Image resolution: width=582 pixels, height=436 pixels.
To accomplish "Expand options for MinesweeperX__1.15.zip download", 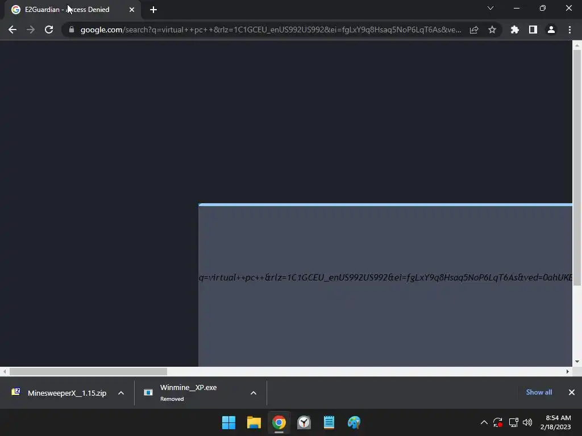I will [121, 393].
